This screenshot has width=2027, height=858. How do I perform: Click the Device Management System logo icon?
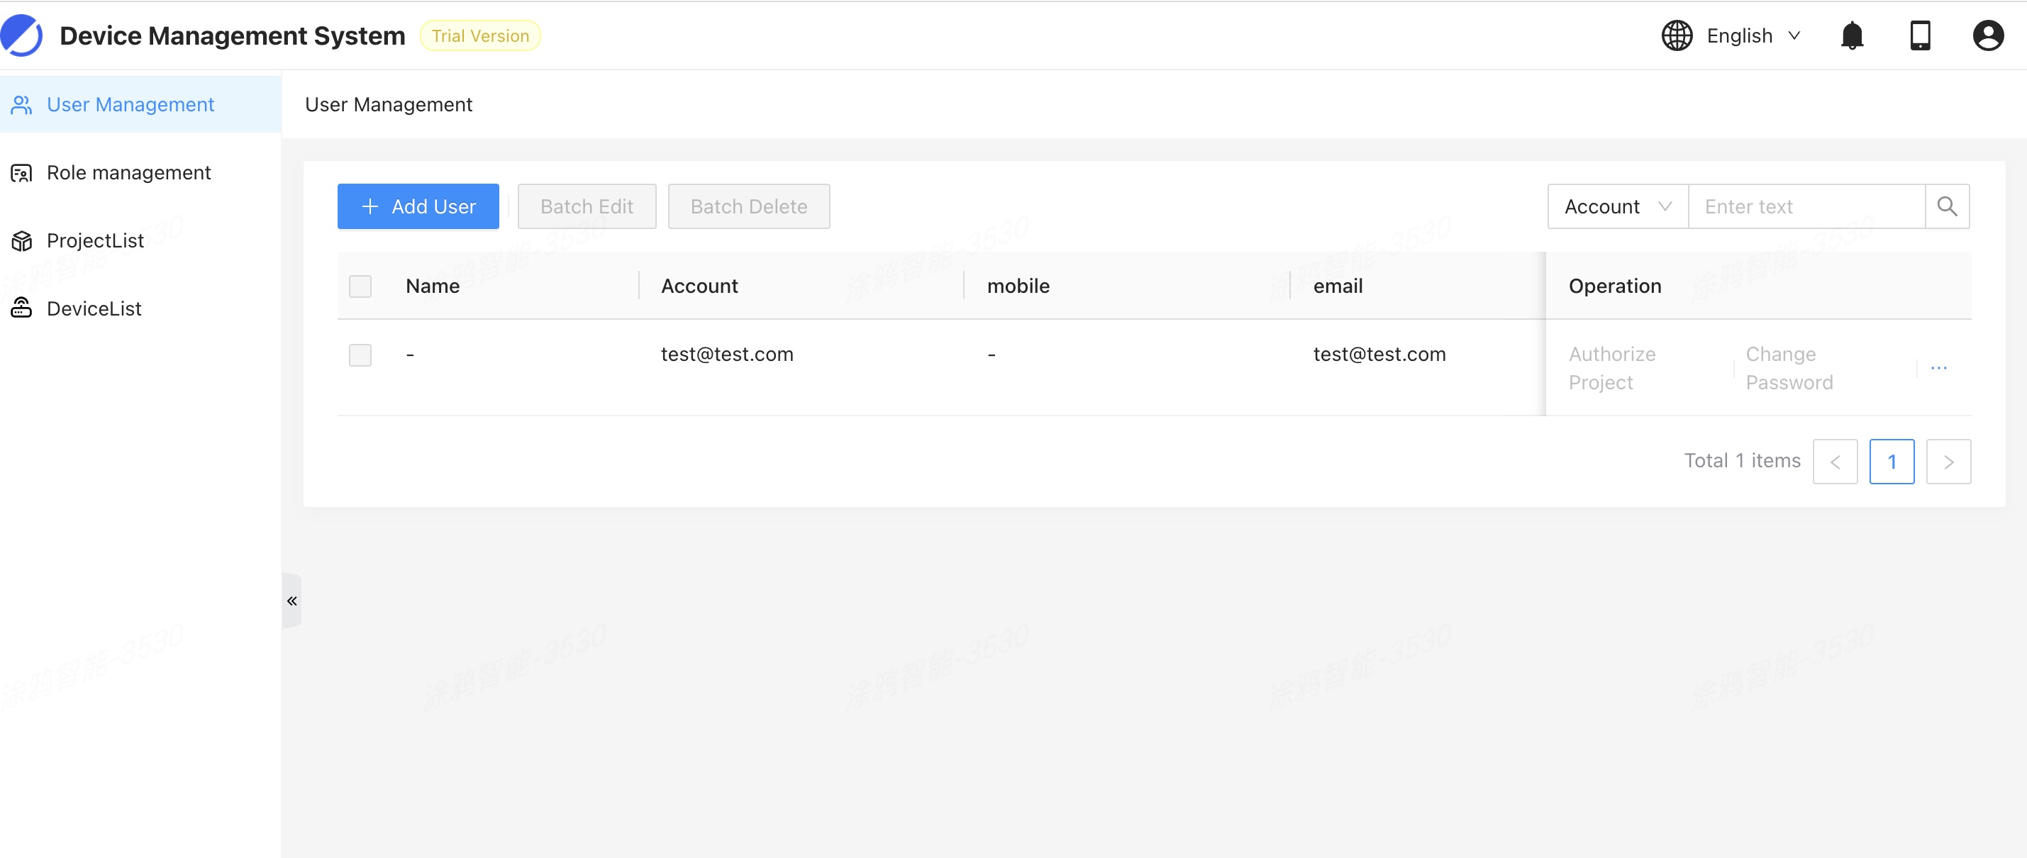point(21,35)
